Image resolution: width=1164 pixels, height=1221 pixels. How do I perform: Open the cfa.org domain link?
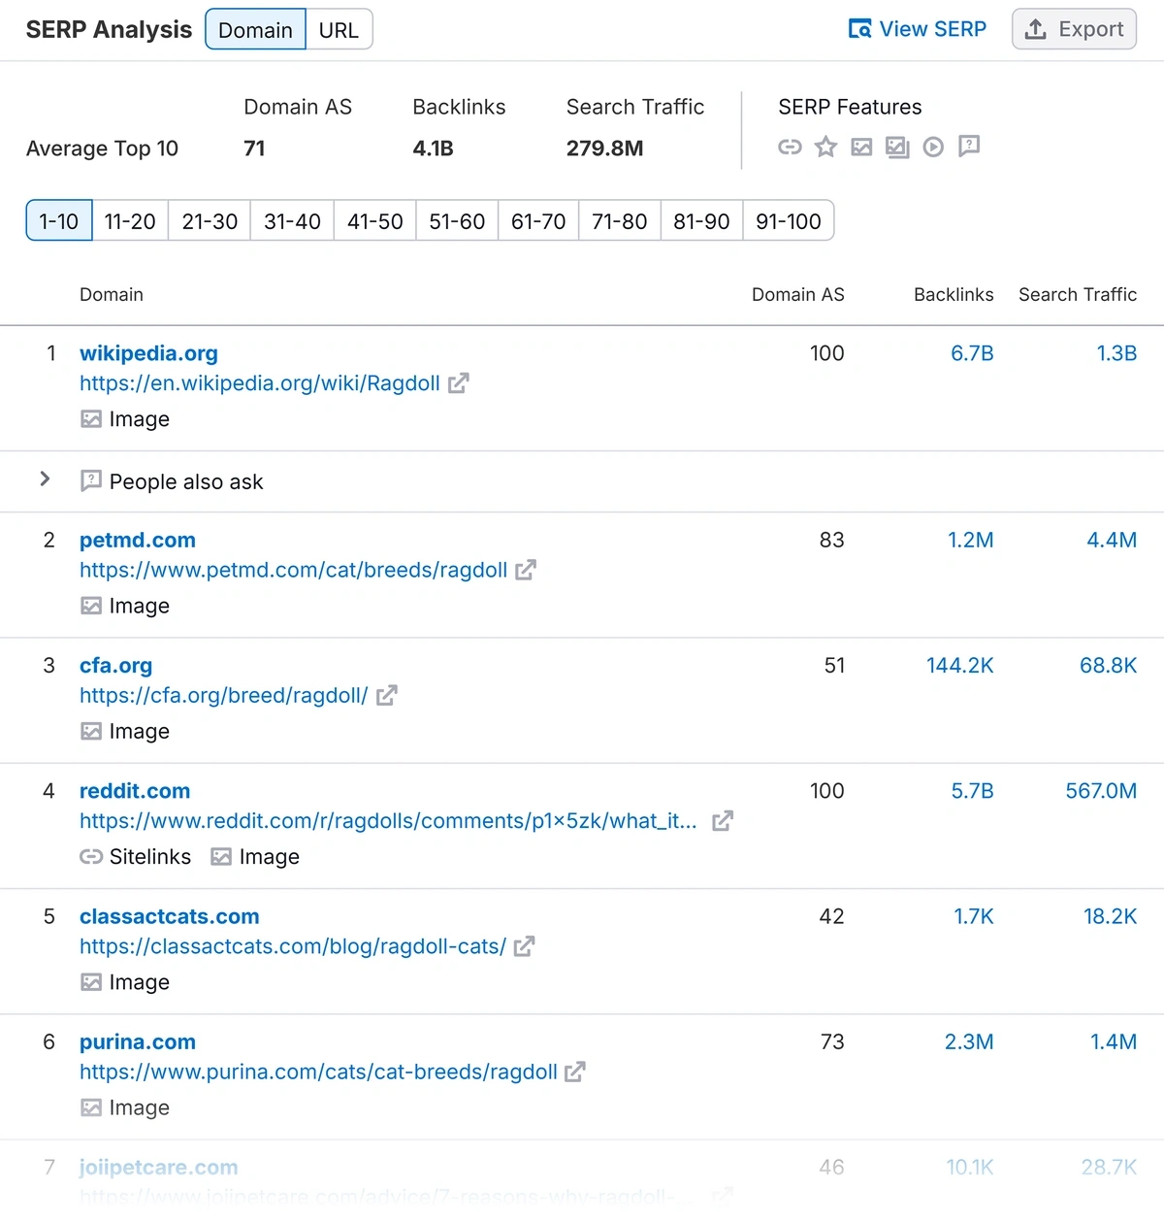click(x=115, y=666)
